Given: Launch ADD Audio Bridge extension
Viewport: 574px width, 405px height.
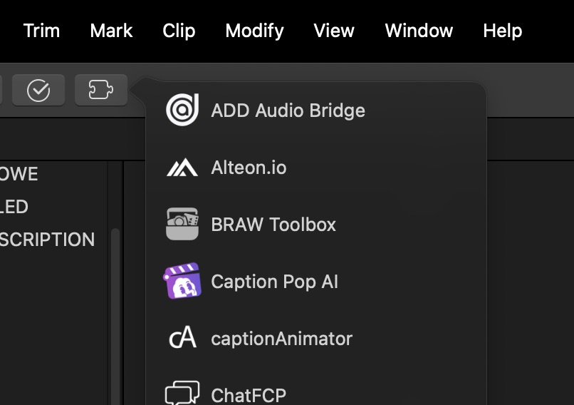Looking at the screenshot, I should point(288,111).
